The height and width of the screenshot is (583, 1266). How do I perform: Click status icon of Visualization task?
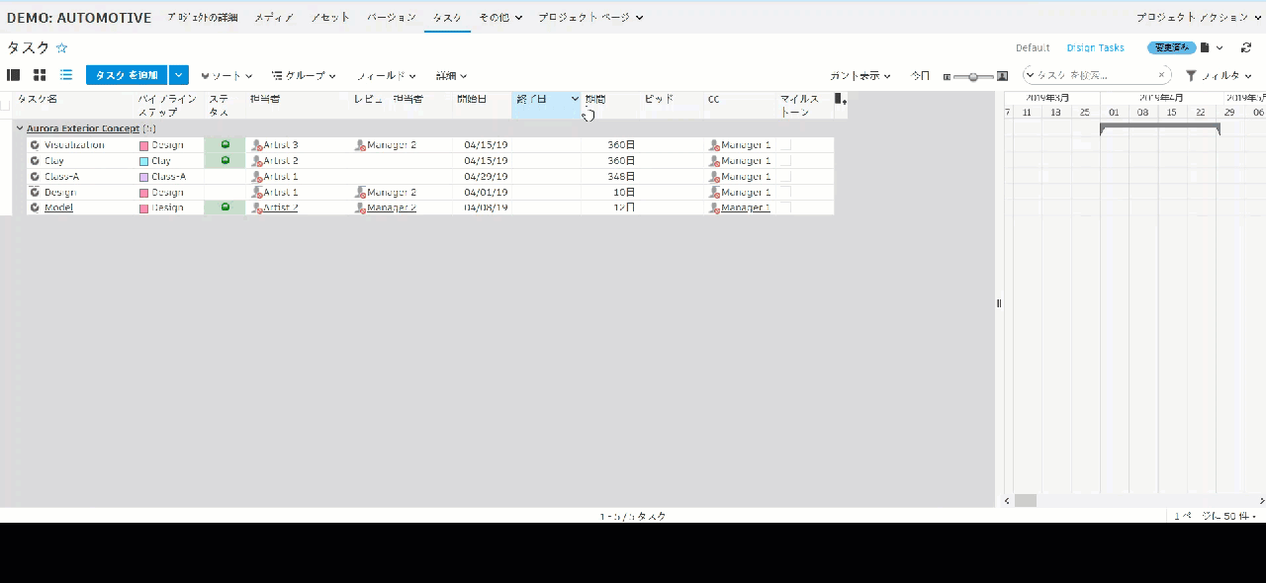point(226,144)
